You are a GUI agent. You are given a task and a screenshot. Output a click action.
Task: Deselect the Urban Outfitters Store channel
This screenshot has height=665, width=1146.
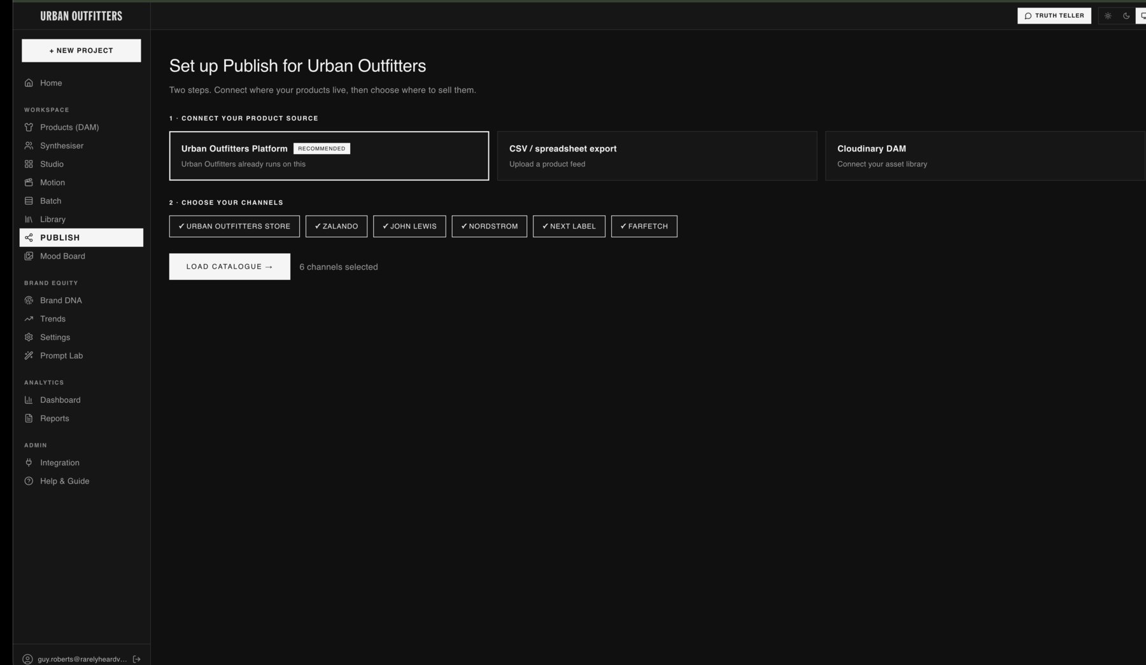pos(234,227)
